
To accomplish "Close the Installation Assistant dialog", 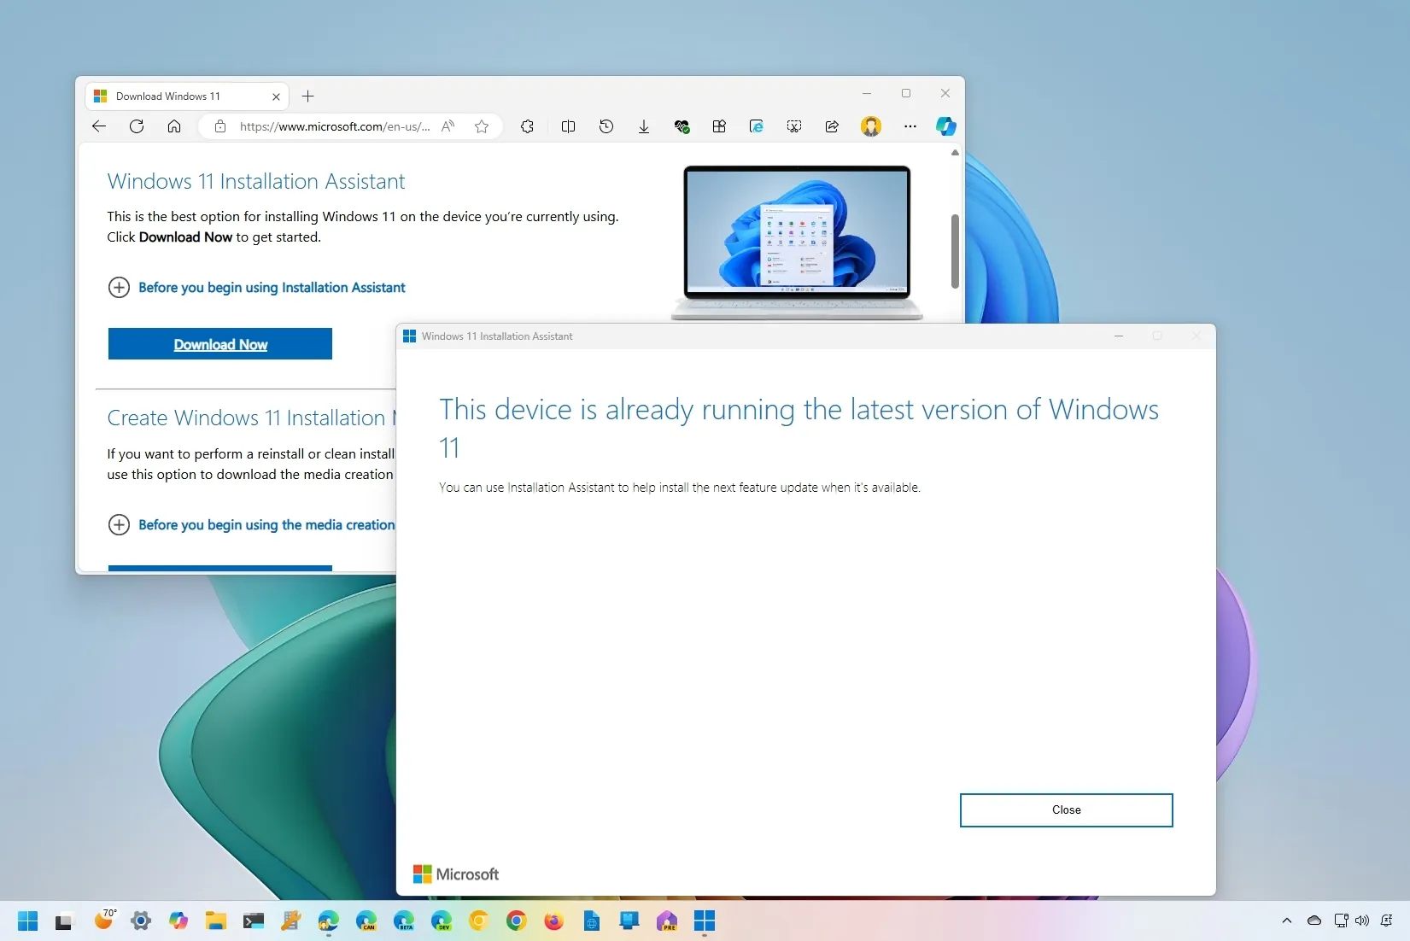I will (x=1066, y=809).
